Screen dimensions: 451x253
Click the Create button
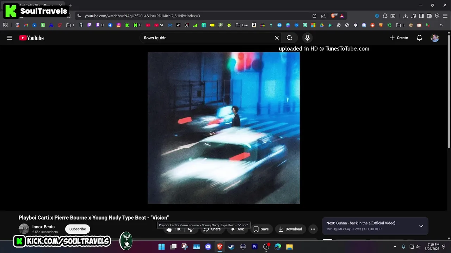tap(399, 38)
